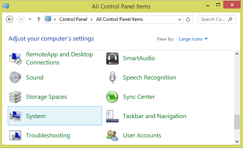Open the green Sync Center icon
243x149 pixels.
pyautogui.click(x=112, y=97)
